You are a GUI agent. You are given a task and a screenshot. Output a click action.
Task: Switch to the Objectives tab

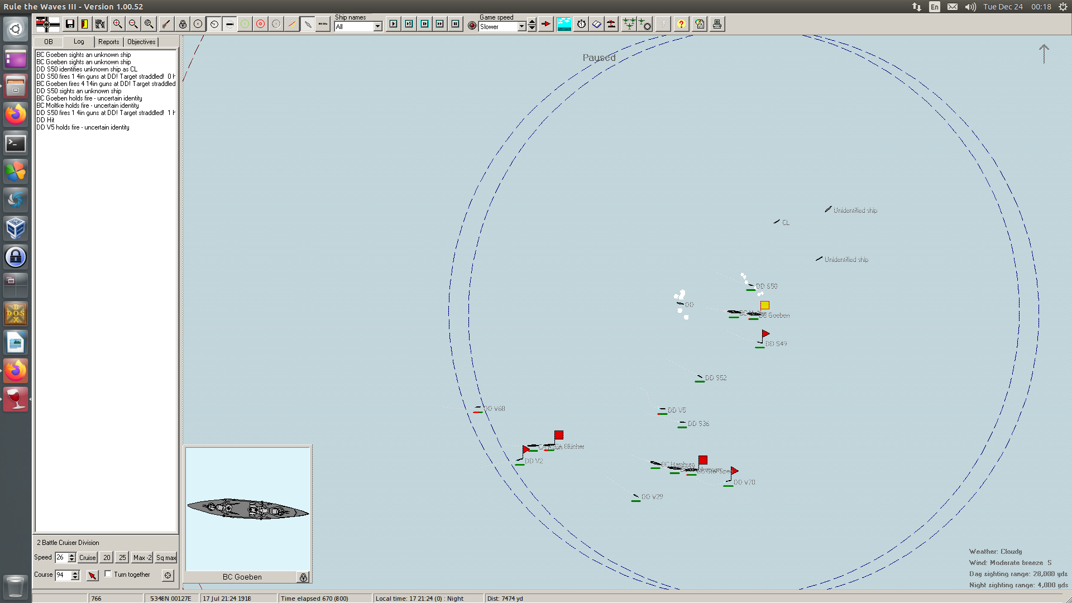[x=141, y=42]
